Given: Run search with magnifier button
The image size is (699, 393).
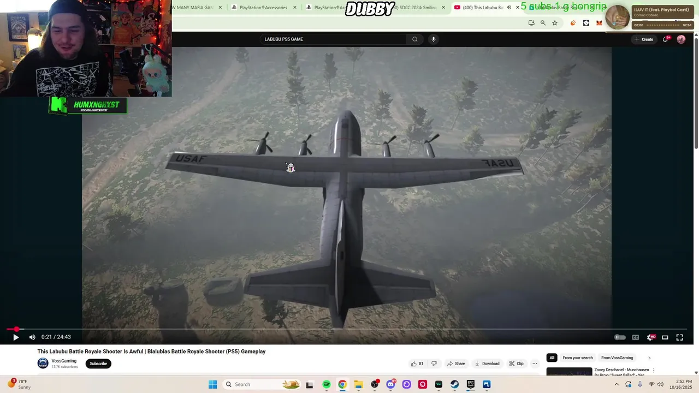Looking at the screenshot, I should 414,39.
